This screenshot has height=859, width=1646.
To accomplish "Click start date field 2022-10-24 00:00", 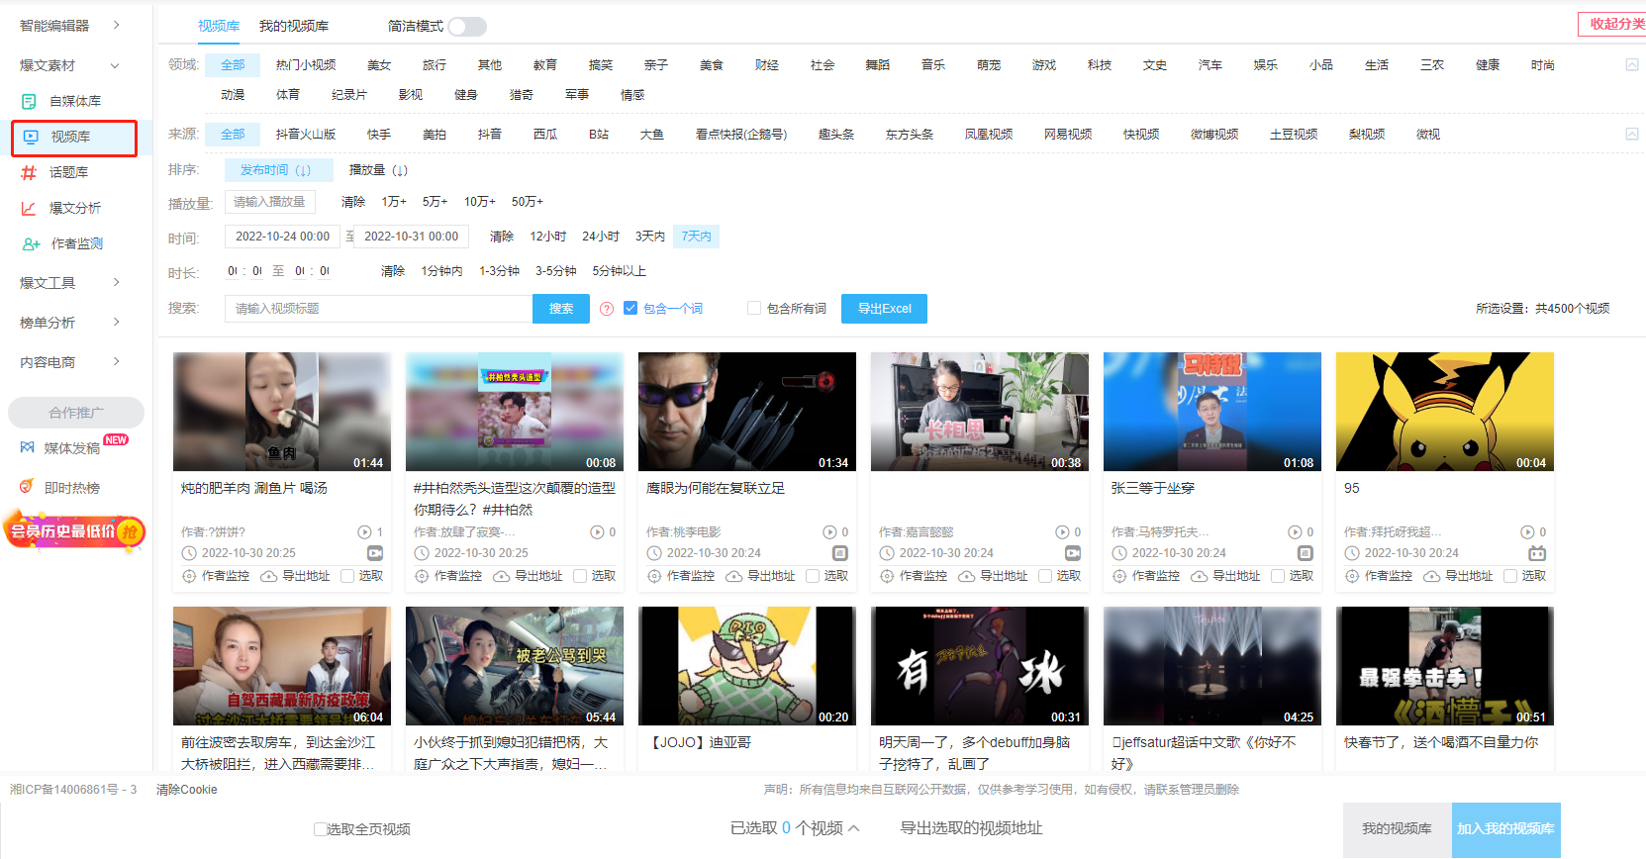I will [x=283, y=237].
